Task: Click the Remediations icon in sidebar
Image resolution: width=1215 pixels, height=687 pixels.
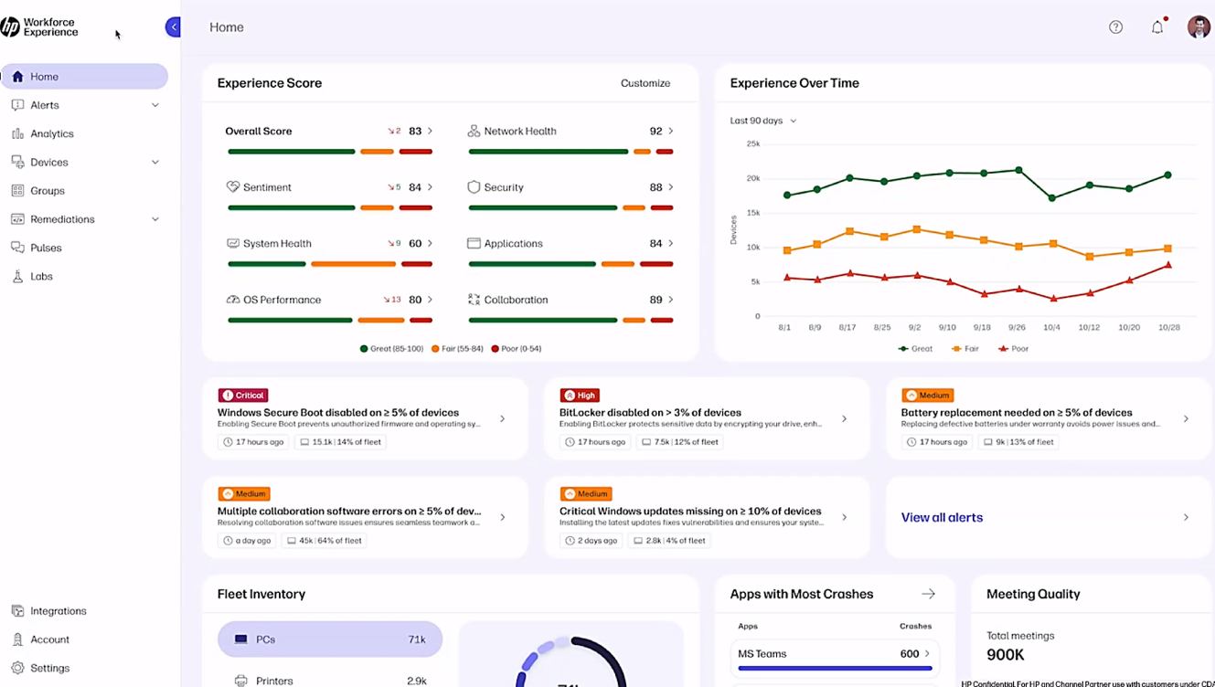Action: coord(17,219)
